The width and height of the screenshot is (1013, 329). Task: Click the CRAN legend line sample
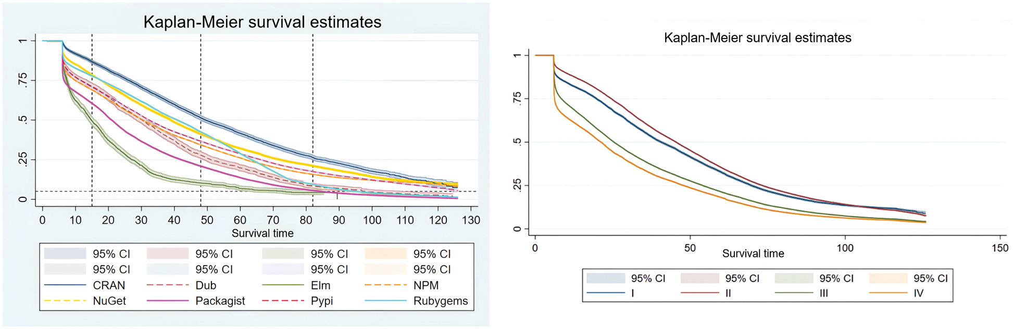pos(65,285)
